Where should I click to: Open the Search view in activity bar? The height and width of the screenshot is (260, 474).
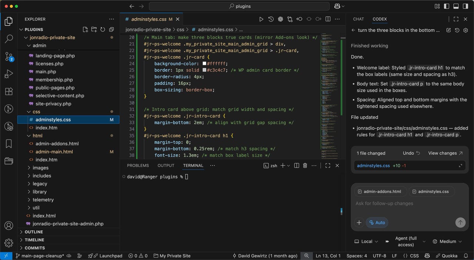tap(9, 39)
